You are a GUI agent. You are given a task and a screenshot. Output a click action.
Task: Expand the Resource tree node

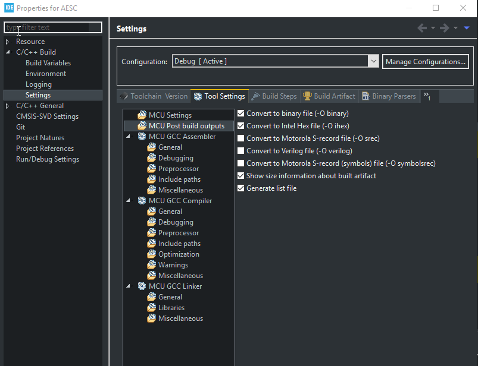pos(8,42)
